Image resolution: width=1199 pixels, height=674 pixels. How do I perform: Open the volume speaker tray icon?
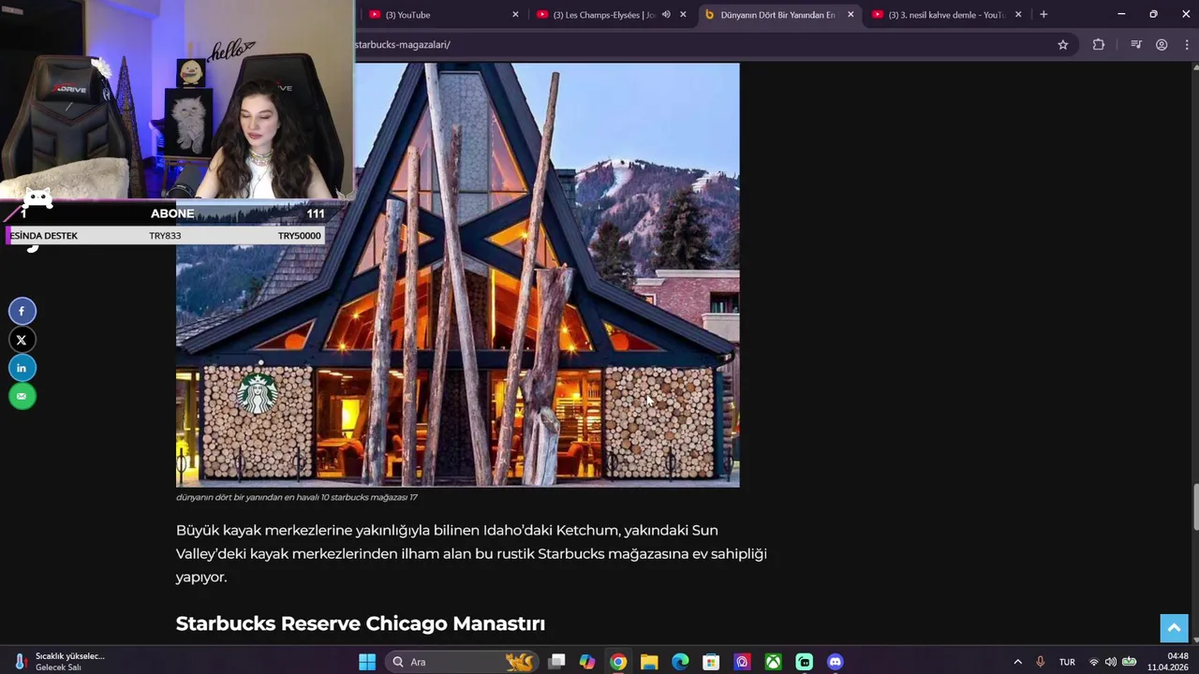1111,662
